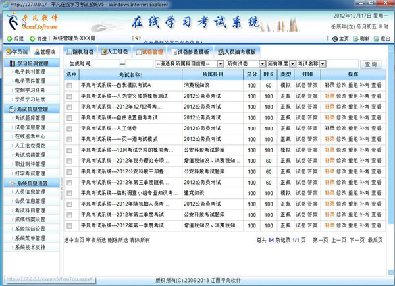Check the box for 2012年第二季度考试 row
395x286 pixels.
click(x=69, y=215)
